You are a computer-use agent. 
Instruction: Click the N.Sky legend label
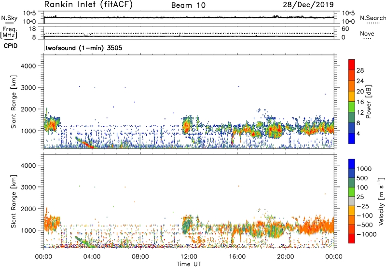click(x=9, y=18)
